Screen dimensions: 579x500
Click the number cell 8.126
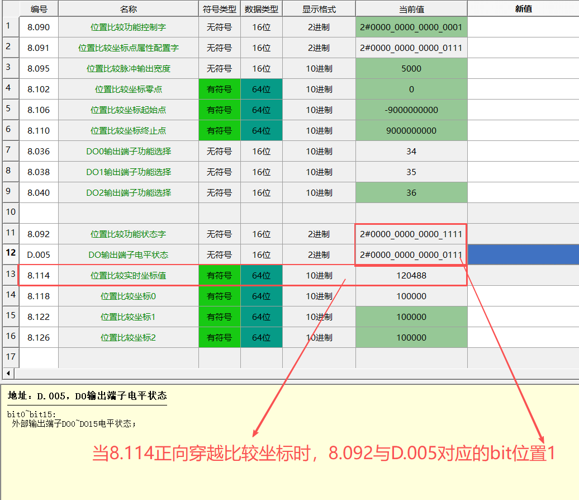(x=39, y=337)
